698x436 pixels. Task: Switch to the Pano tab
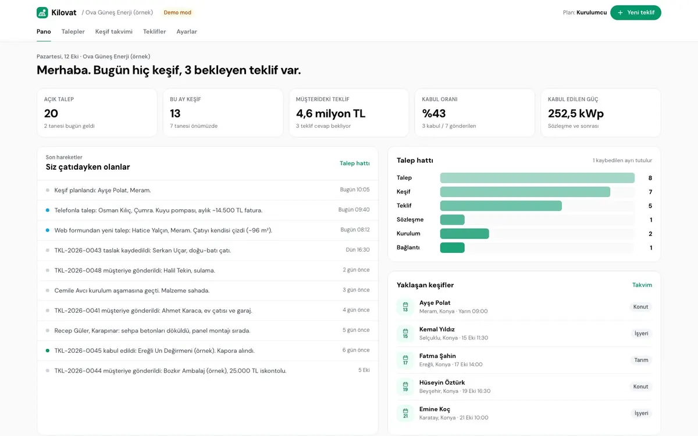tap(44, 31)
